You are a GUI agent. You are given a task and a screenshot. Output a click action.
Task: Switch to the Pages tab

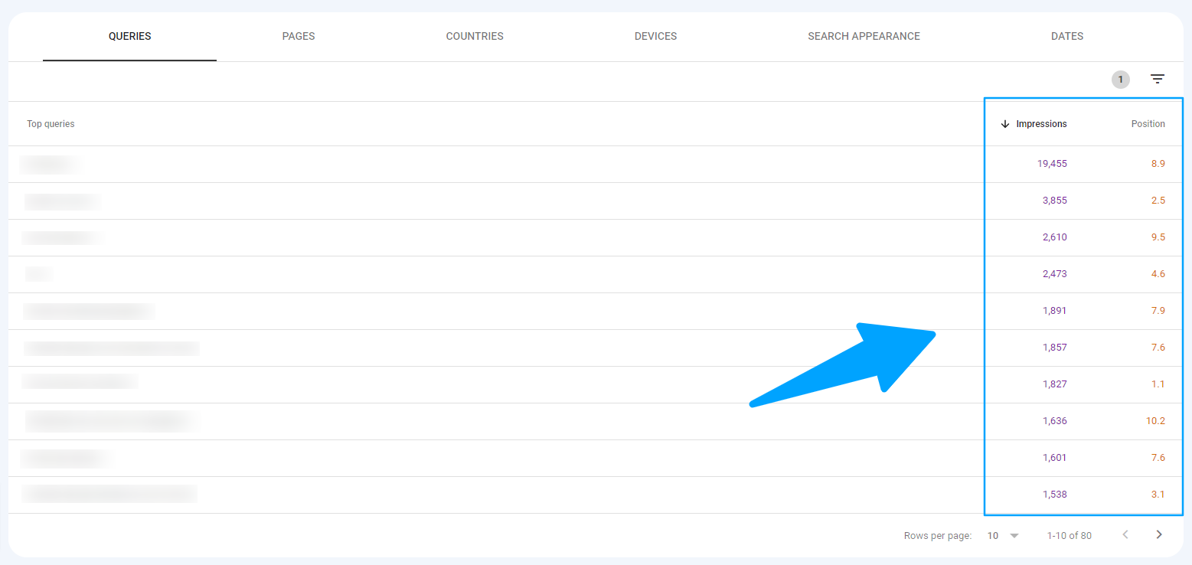[x=299, y=36]
